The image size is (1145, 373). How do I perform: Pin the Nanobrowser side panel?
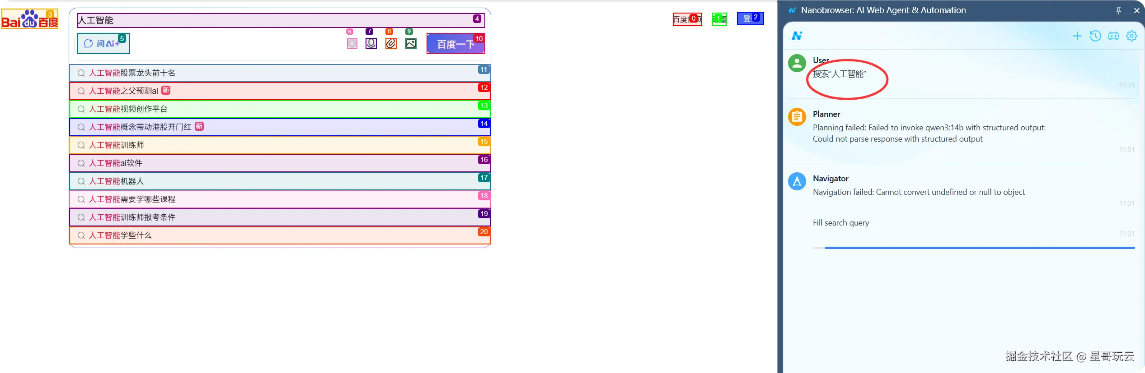(x=1119, y=10)
